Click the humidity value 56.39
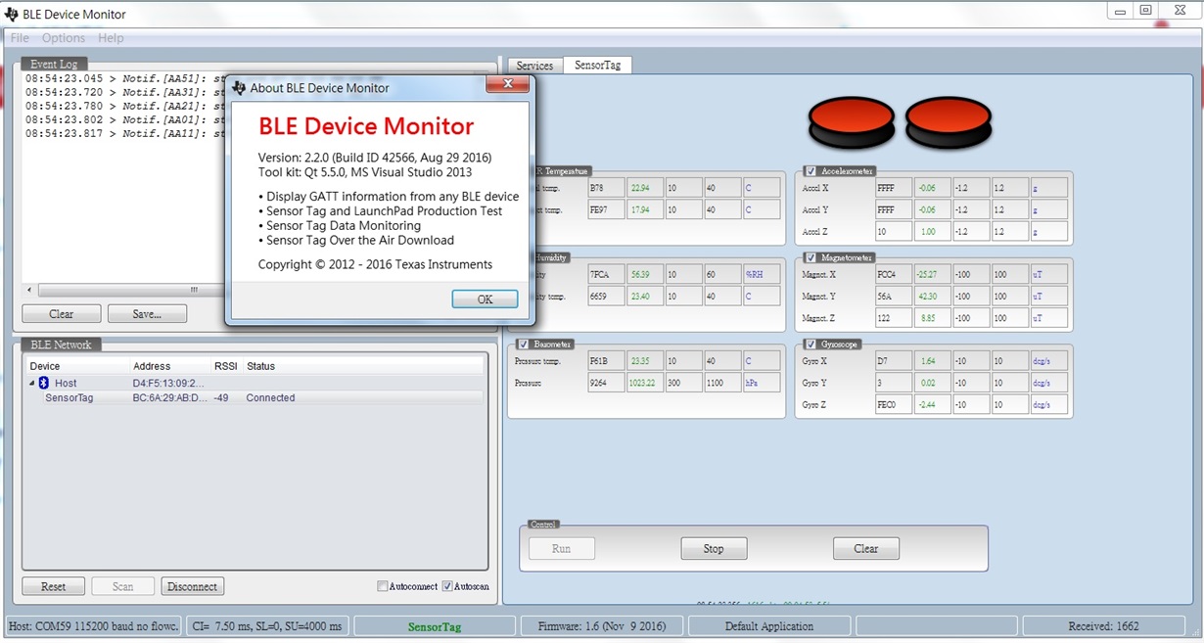 tap(644, 274)
